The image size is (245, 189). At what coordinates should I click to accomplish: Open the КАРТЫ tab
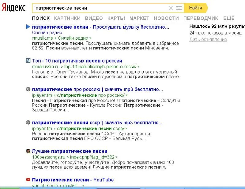[116, 18]
